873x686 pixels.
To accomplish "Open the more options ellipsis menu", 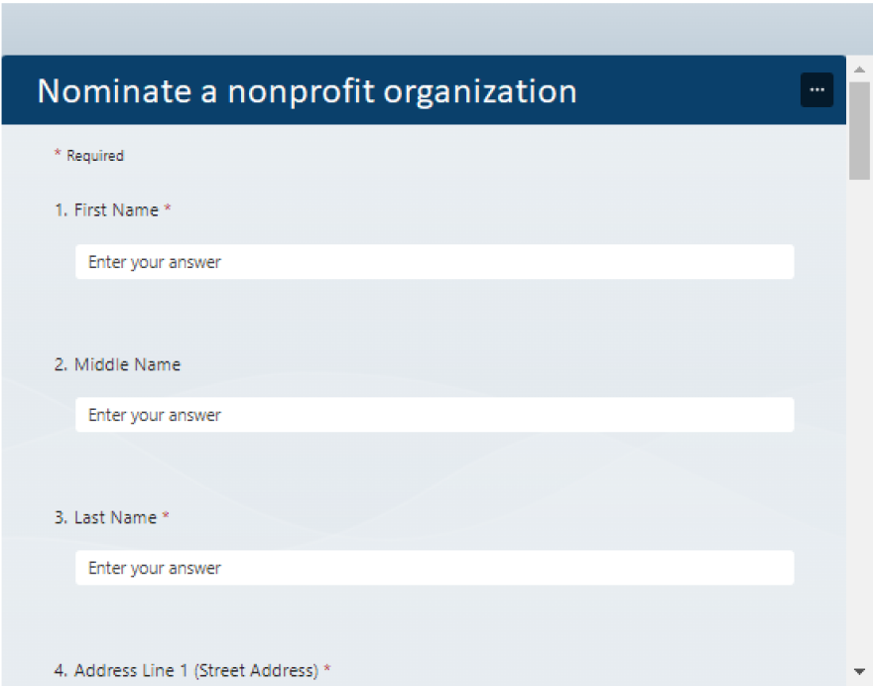I will pos(816,89).
